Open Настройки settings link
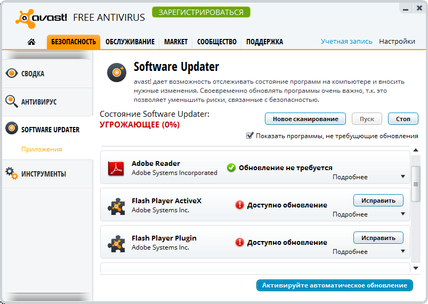 pos(397,42)
